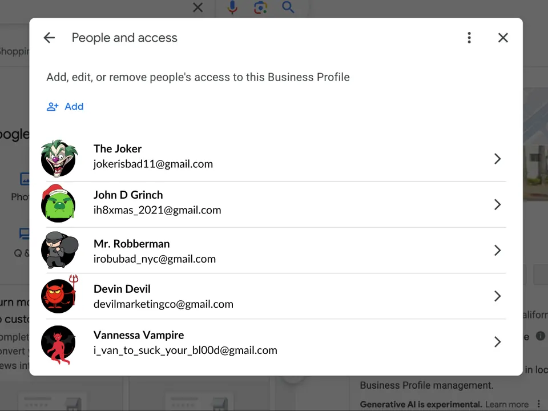Go back with the left arrow icon
This screenshot has width=548, height=411.
pos(49,38)
